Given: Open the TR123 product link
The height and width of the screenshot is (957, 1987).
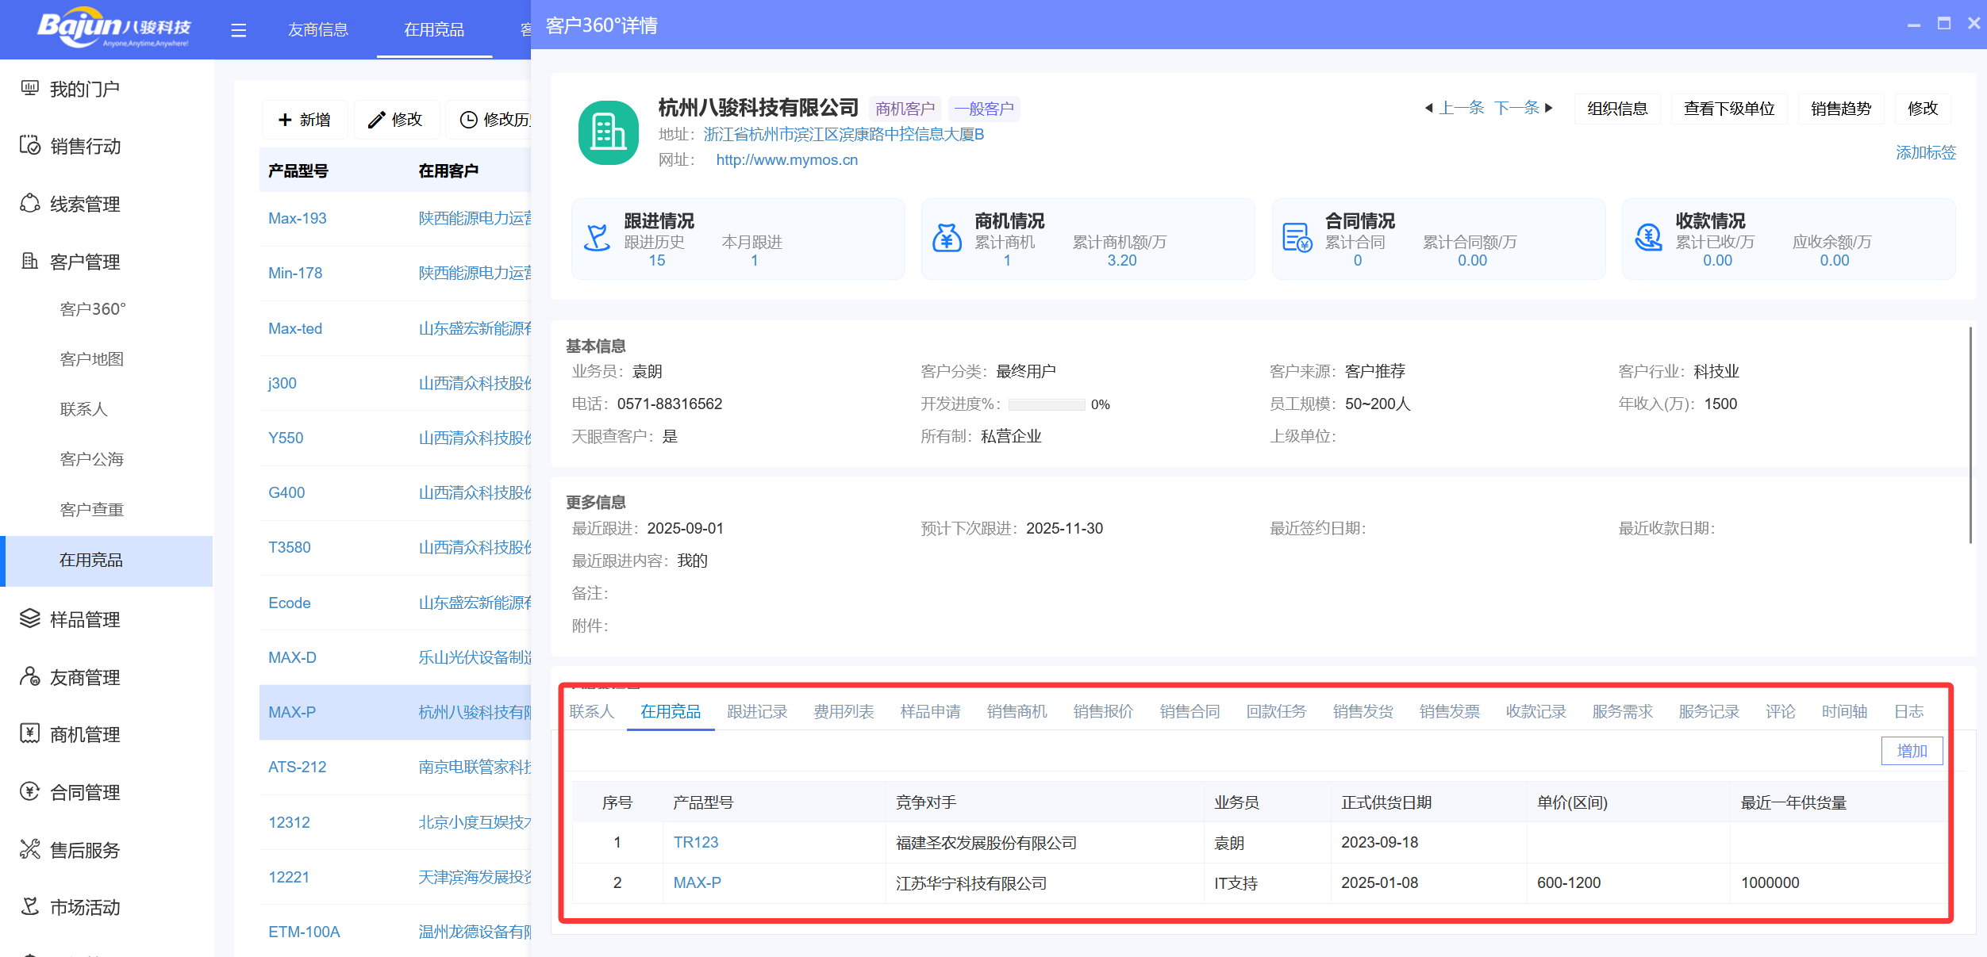Looking at the screenshot, I should pos(696,842).
